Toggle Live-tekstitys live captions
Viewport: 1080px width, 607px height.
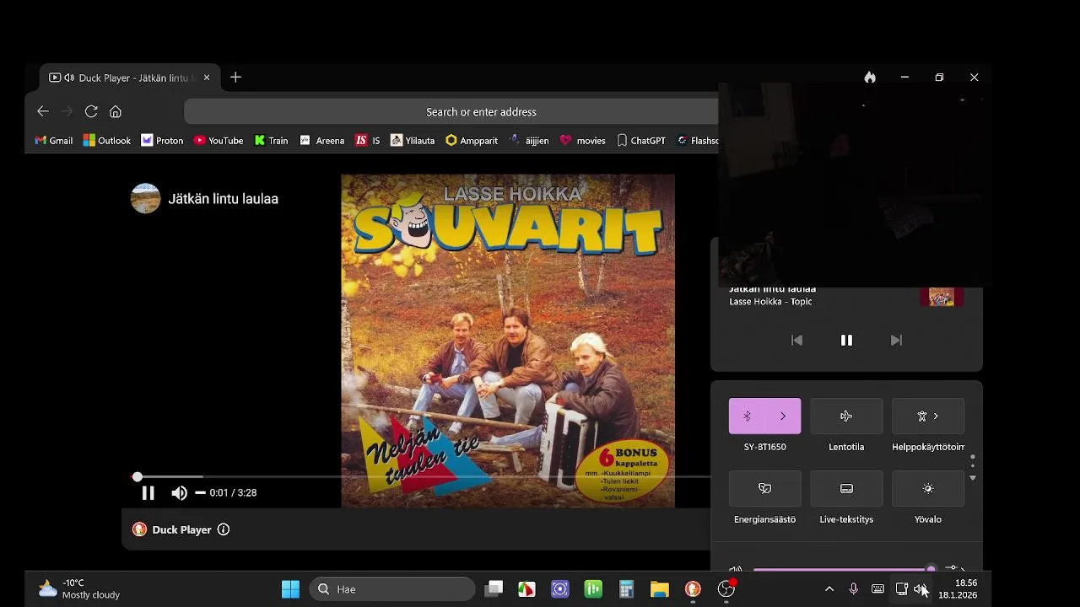[x=846, y=488]
